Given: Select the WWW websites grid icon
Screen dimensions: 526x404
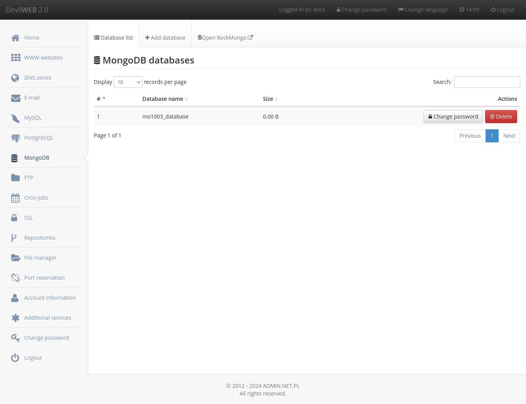Looking at the screenshot, I should tap(15, 57).
